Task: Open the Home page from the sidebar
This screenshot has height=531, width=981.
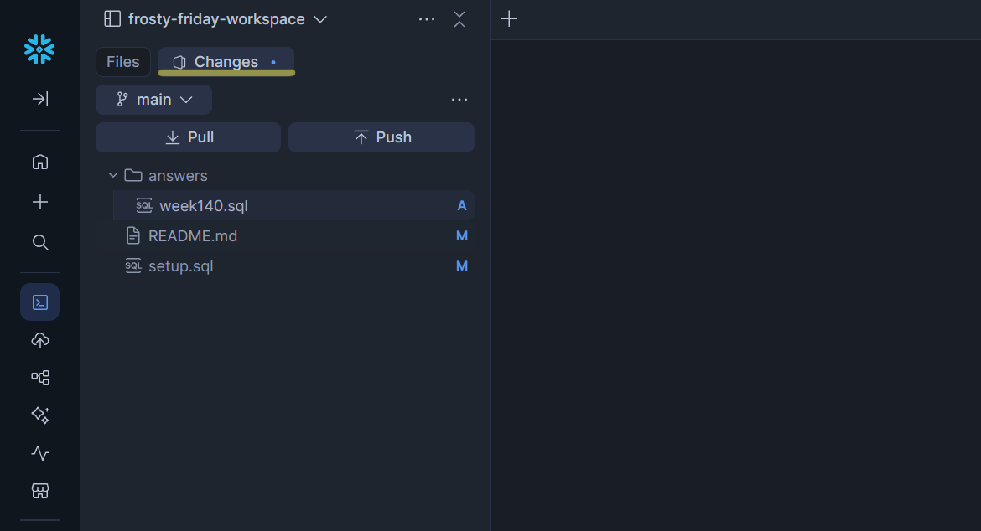Action: (x=39, y=162)
